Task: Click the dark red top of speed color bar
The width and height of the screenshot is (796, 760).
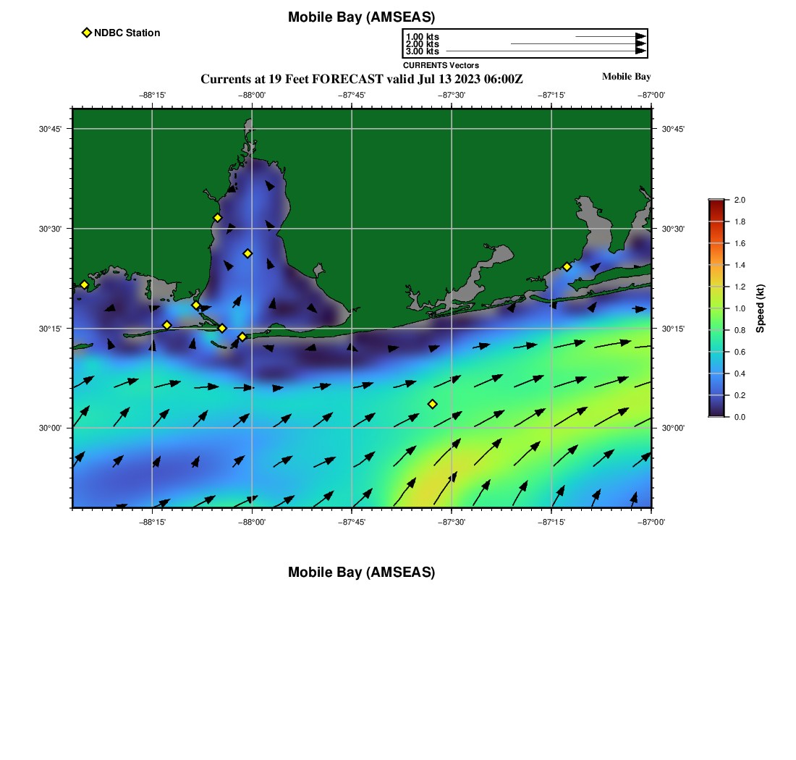Action: (716, 203)
